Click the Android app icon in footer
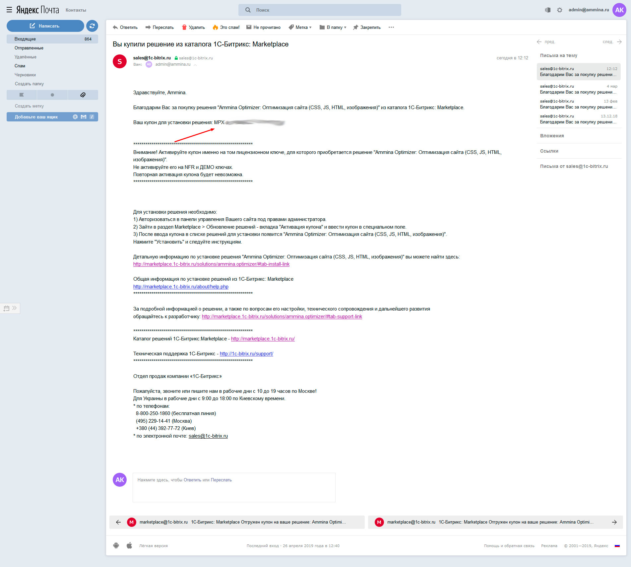Screen dimensions: 631x567 pyautogui.click(x=116, y=545)
